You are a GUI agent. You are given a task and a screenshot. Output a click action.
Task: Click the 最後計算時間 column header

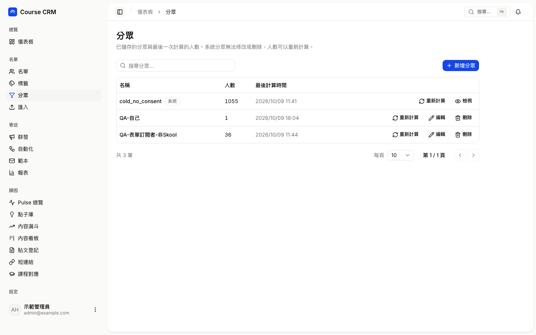click(x=271, y=85)
